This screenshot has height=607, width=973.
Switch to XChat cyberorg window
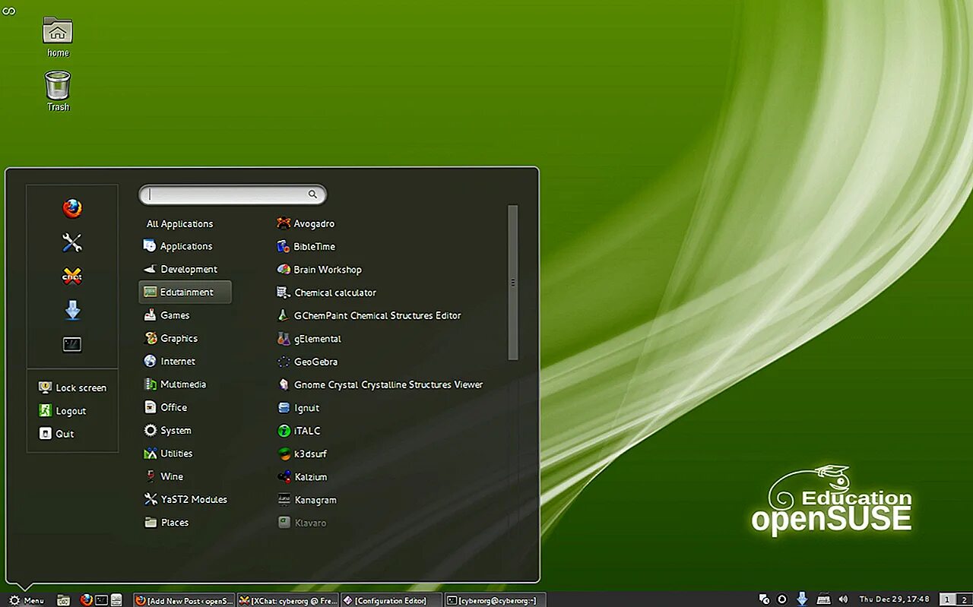click(x=287, y=600)
